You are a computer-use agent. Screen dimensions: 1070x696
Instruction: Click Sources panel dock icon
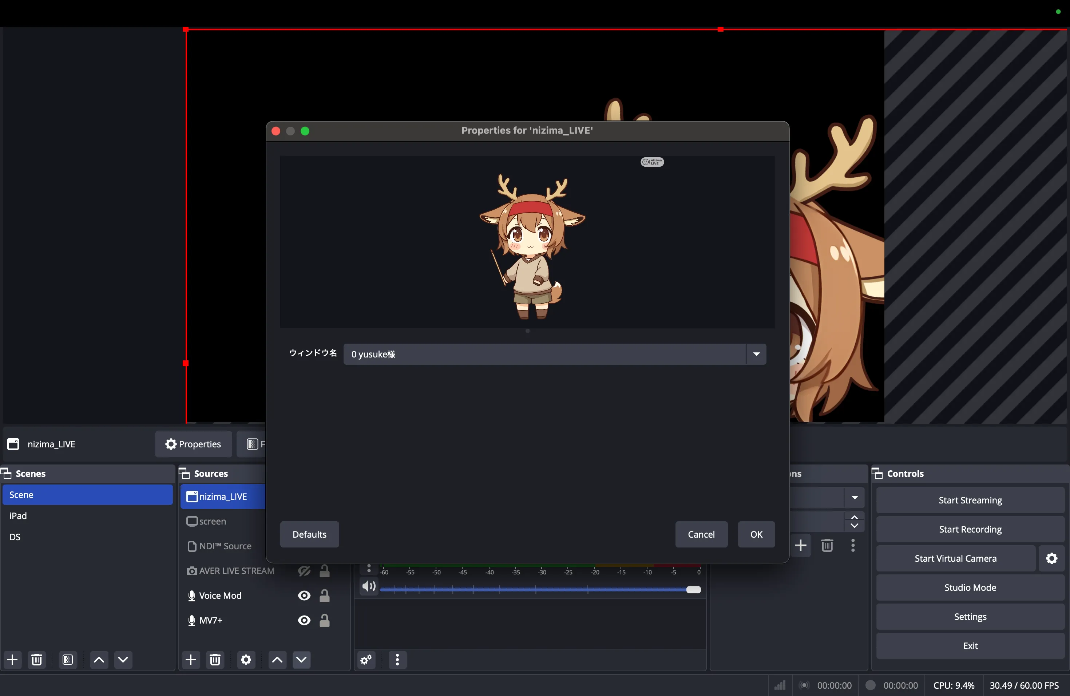click(184, 474)
